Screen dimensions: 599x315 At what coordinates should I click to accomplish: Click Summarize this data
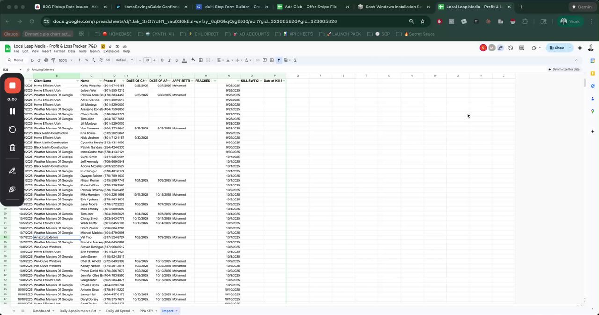pos(564,69)
